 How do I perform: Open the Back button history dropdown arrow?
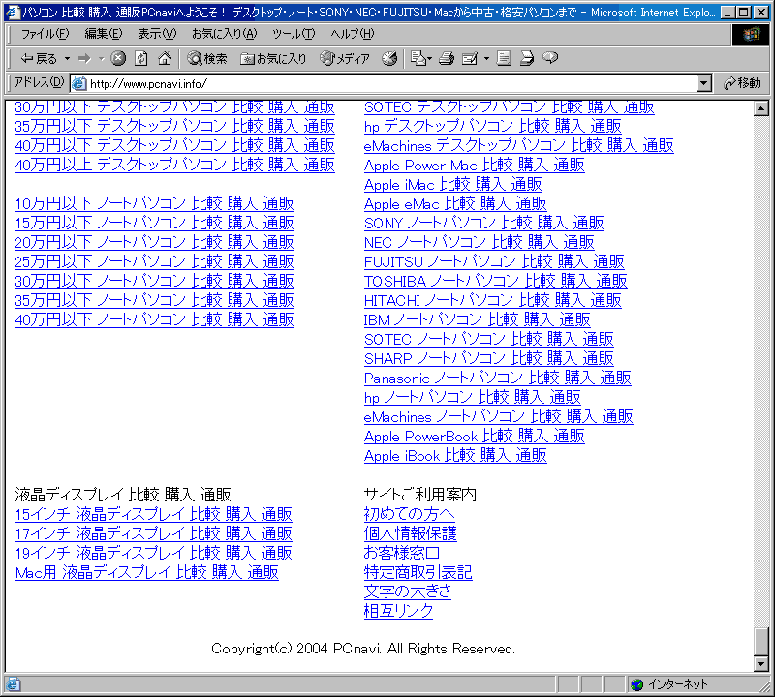tap(67, 59)
